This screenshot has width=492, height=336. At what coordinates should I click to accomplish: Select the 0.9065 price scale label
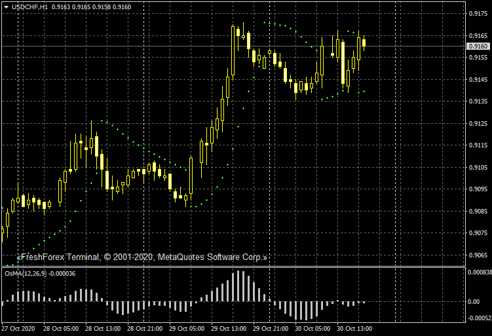click(478, 255)
